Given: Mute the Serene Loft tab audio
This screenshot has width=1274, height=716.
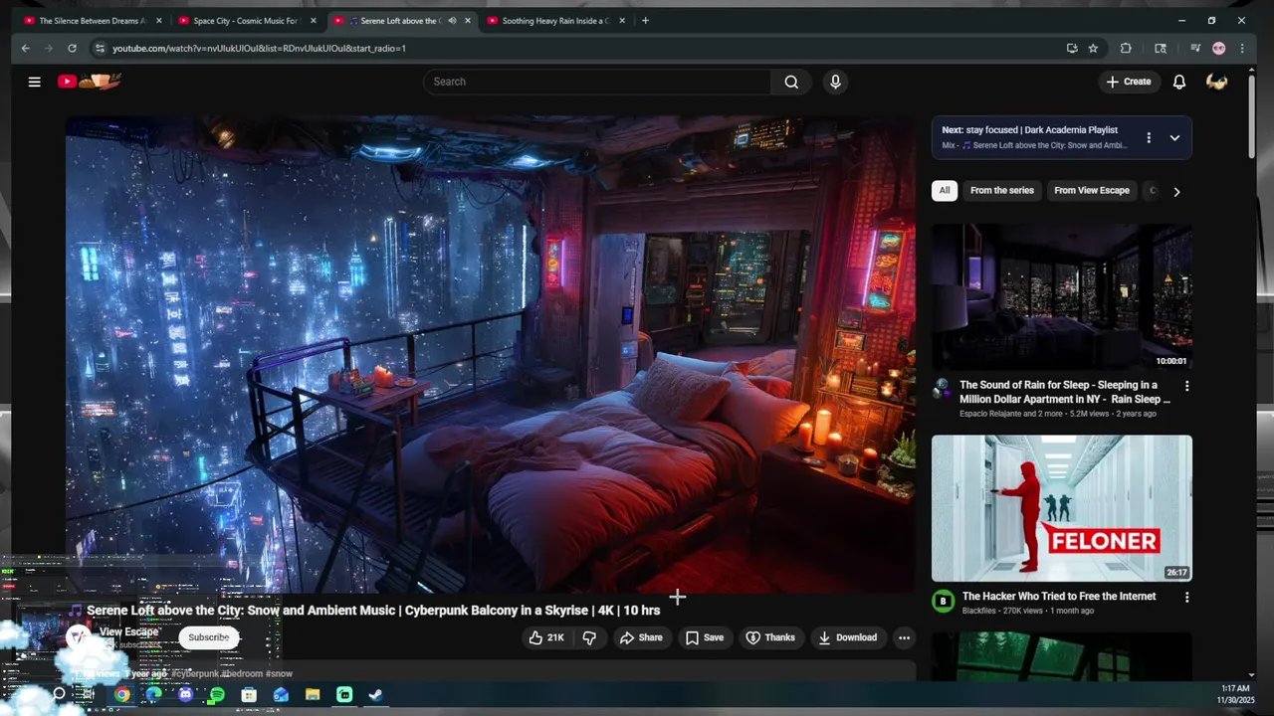Looking at the screenshot, I should coord(452,20).
